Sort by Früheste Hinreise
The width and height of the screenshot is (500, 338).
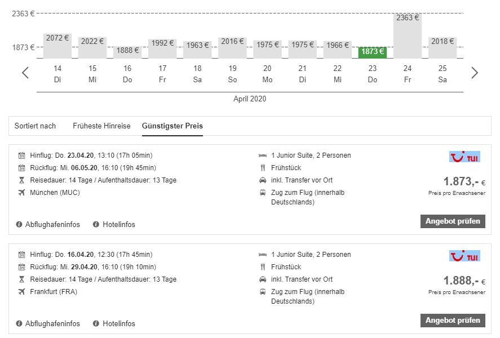click(x=101, y=126)
